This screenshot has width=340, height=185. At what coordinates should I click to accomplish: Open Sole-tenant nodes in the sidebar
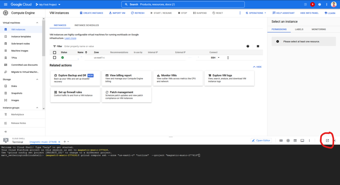[21, 43]
